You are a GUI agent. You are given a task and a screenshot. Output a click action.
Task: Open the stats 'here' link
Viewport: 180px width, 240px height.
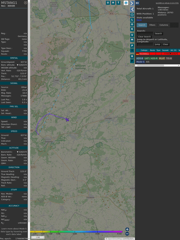click(139, 20)
